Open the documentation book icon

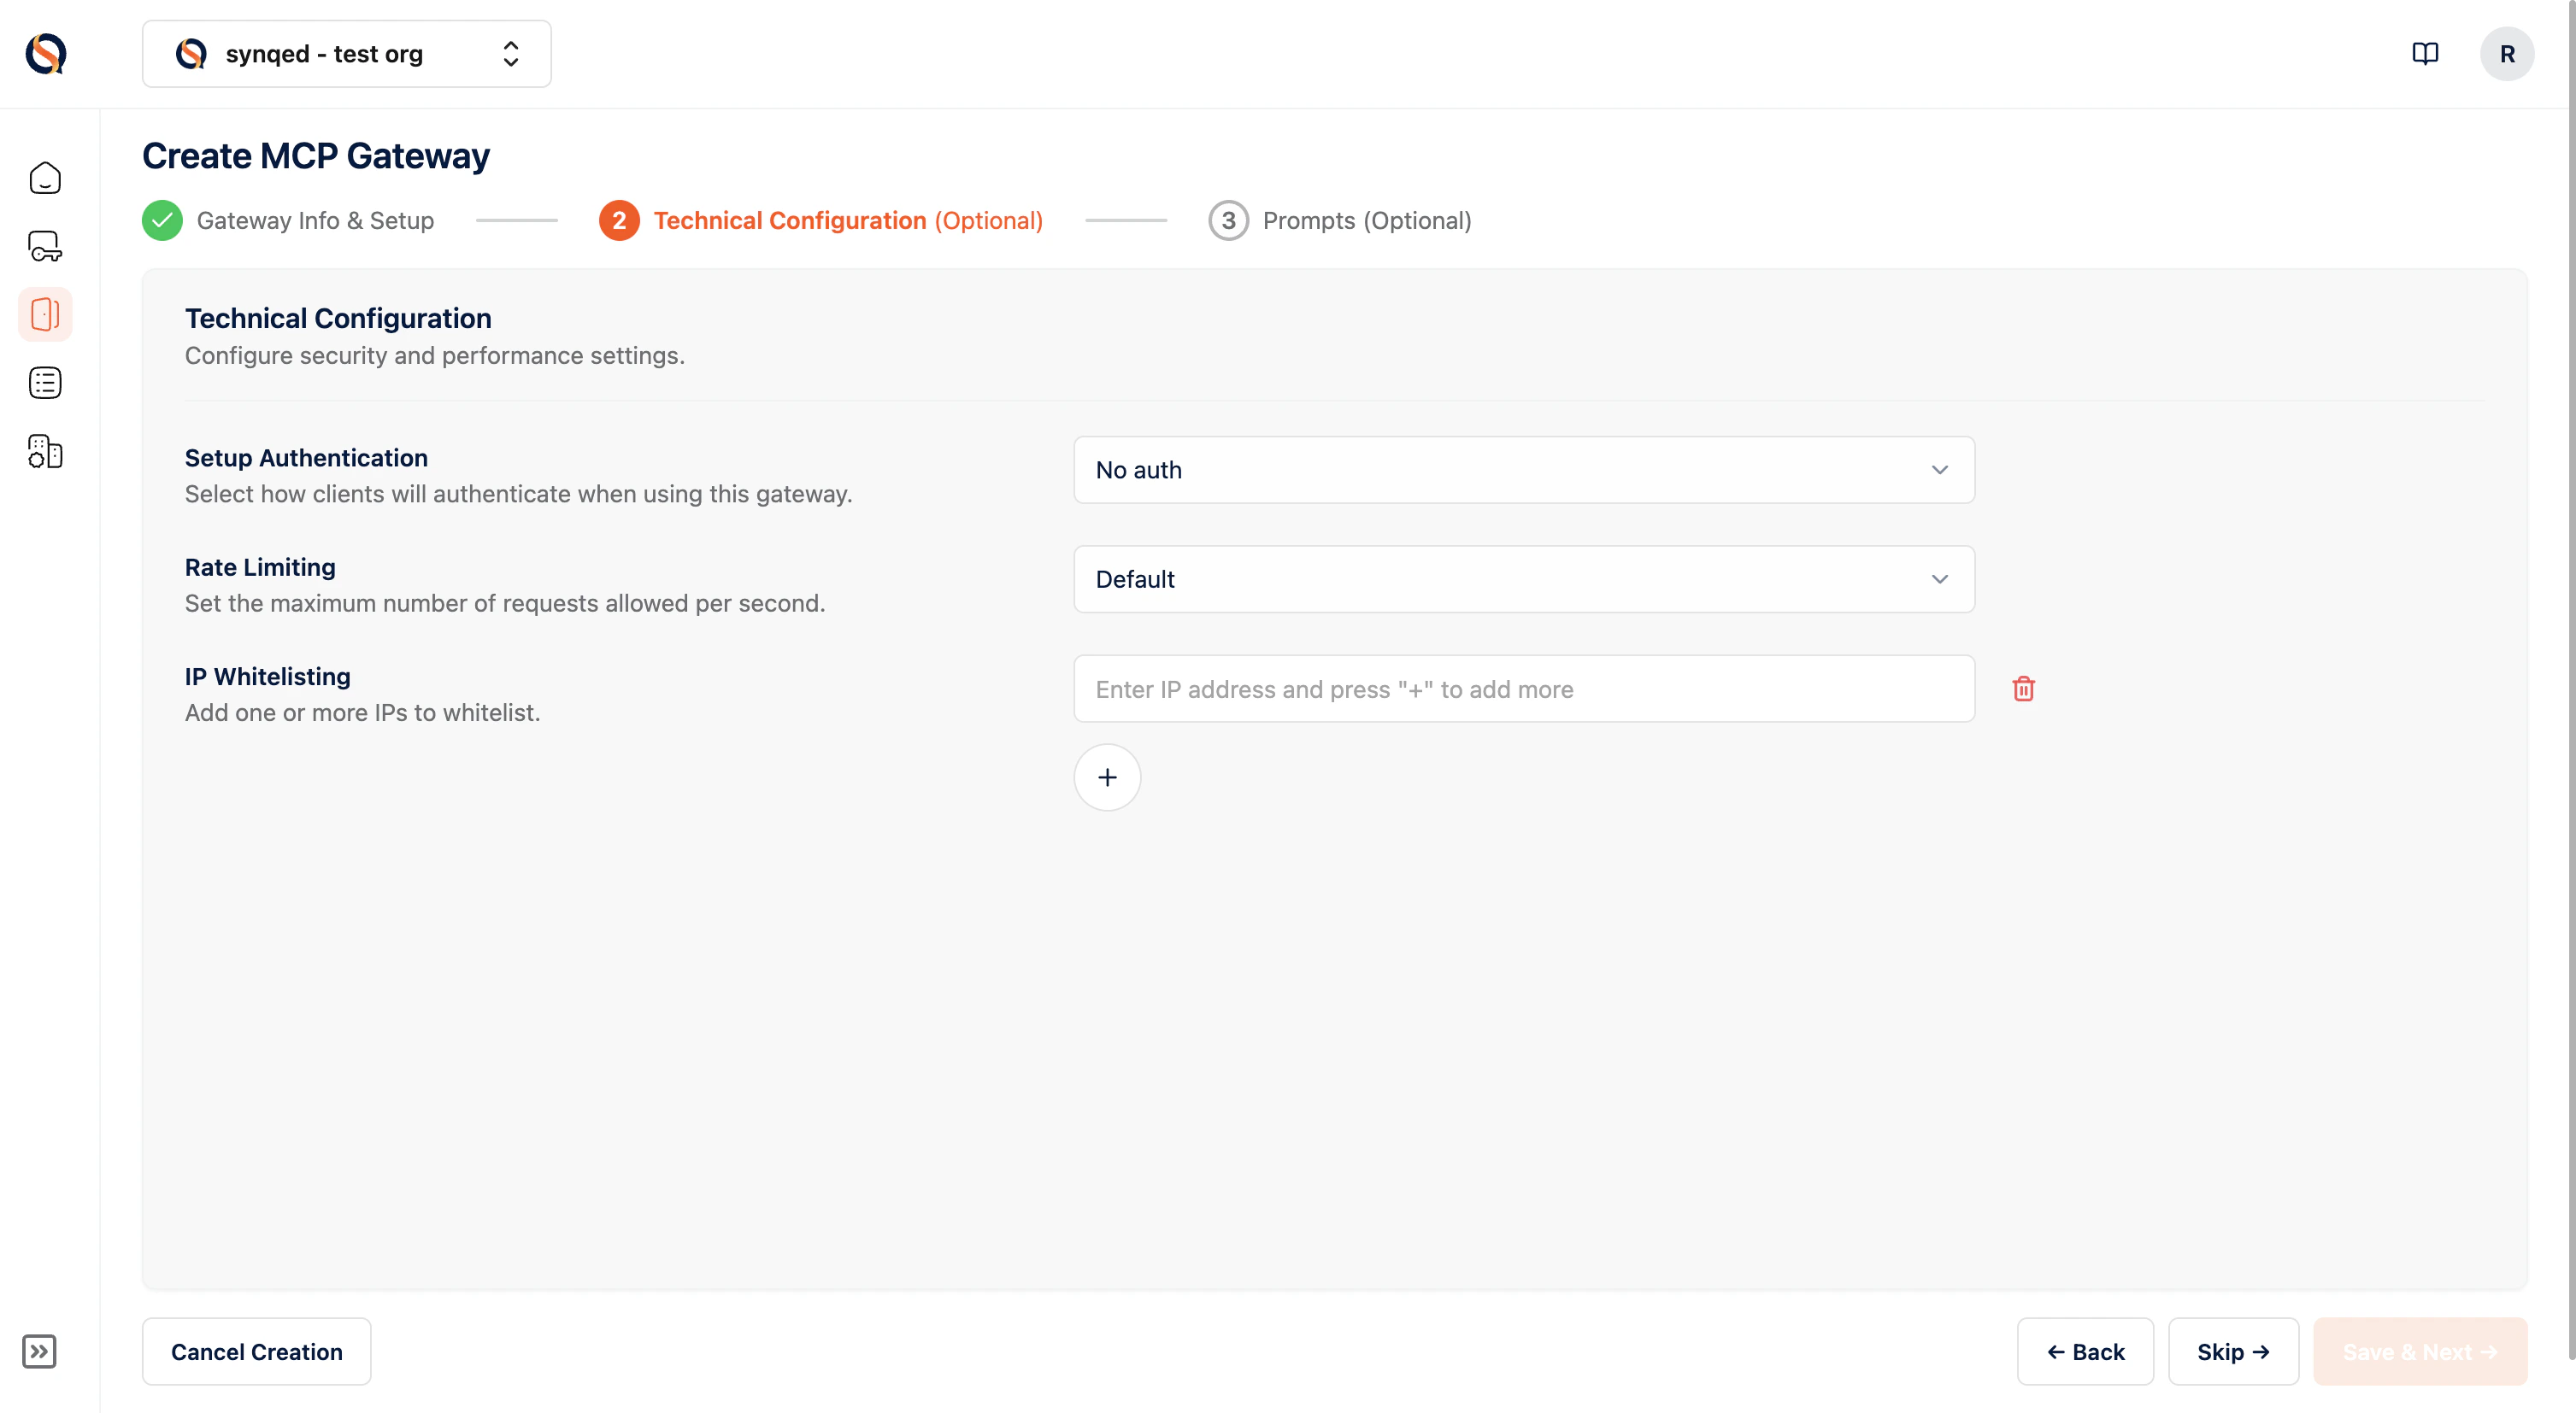[x=2426, y=53]
